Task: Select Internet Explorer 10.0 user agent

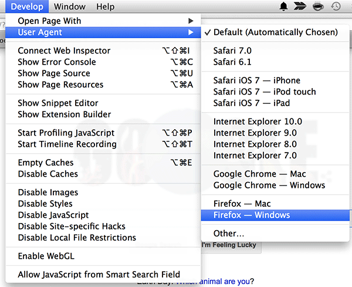Action: click(x=258, y=121)
